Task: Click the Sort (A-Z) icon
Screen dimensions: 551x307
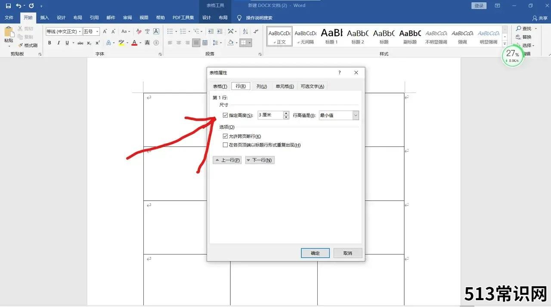Action: click(245, 31)
